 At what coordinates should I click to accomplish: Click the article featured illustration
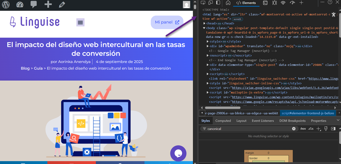coord(96,121)
